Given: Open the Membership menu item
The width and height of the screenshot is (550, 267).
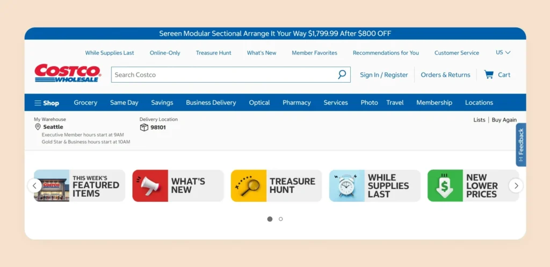Looking at the screenshot, I should 434,103.
